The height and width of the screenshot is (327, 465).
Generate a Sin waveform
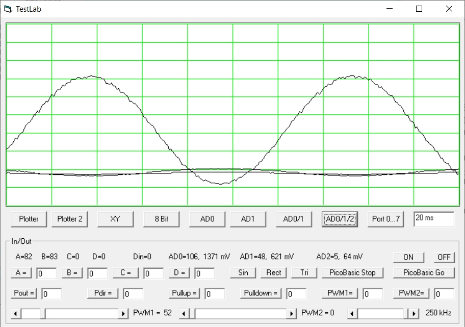click(243, 272)
